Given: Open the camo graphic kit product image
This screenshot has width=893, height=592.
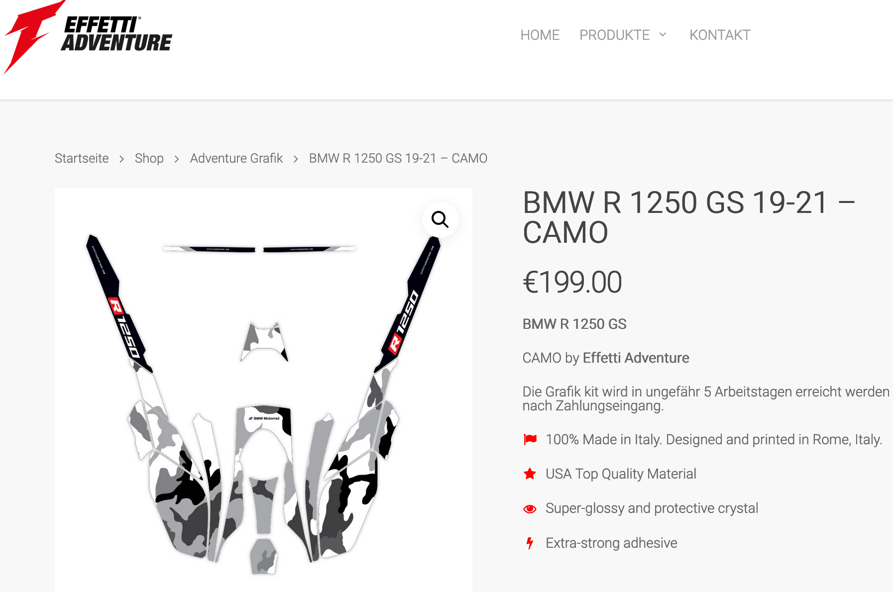Looking at the screenshot, I should point(263,390).
